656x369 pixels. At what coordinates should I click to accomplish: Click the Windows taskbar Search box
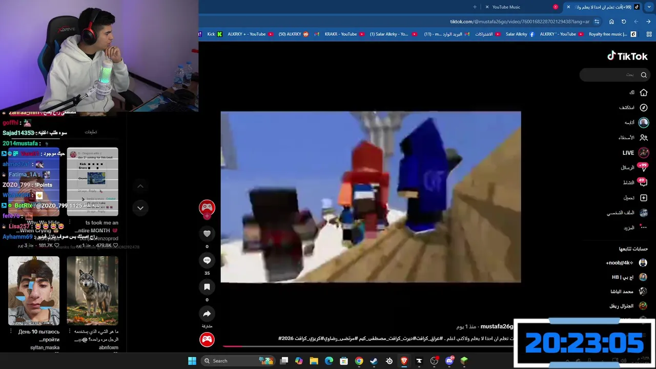tap(238, 361)
